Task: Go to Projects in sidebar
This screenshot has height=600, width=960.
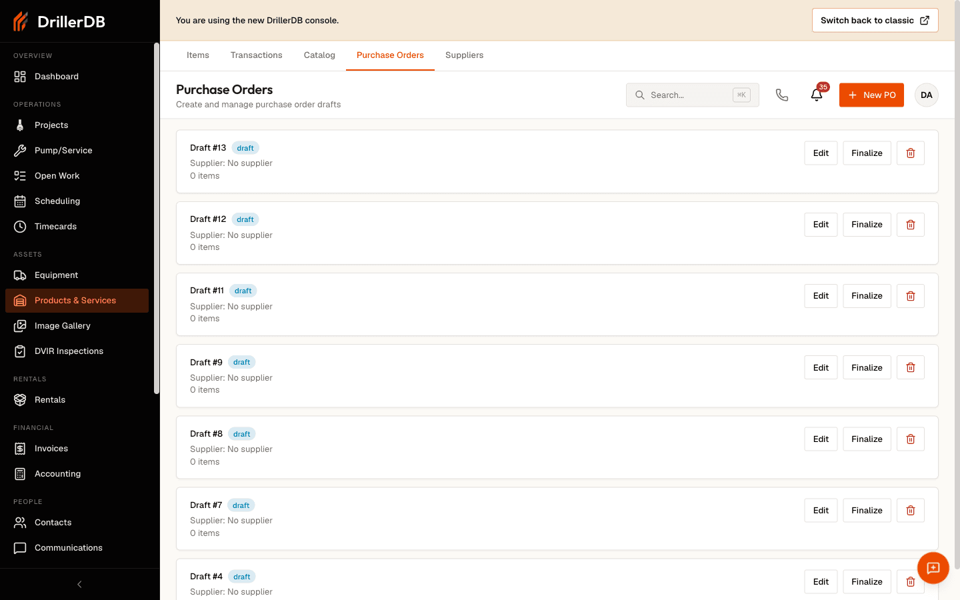Action: [77, 125]
